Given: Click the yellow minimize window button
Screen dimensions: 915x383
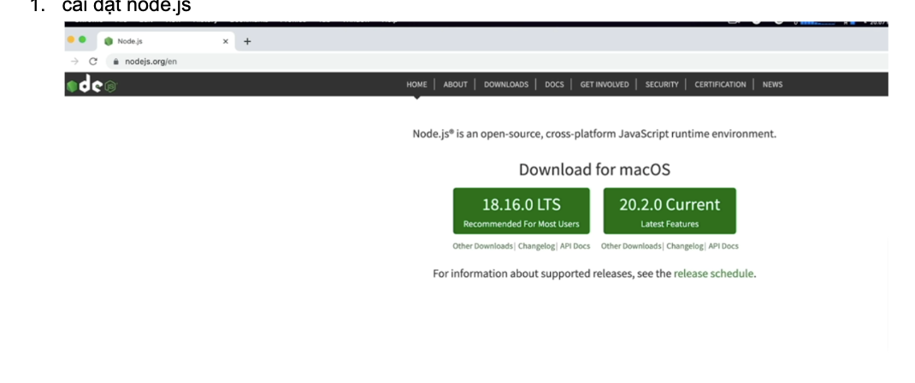Looking at the screenshot, I should tap(71, 39).
